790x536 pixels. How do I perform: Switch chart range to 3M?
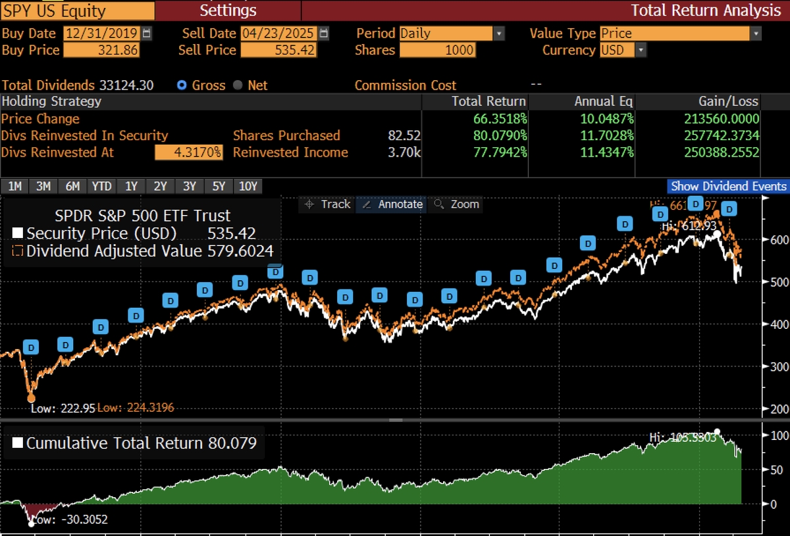tap(43, 186)
